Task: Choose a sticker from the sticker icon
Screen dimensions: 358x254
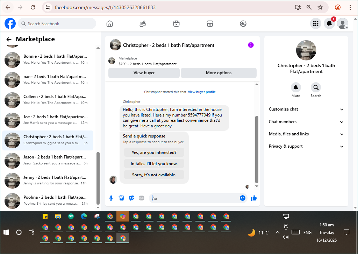Action: point(131,198)
